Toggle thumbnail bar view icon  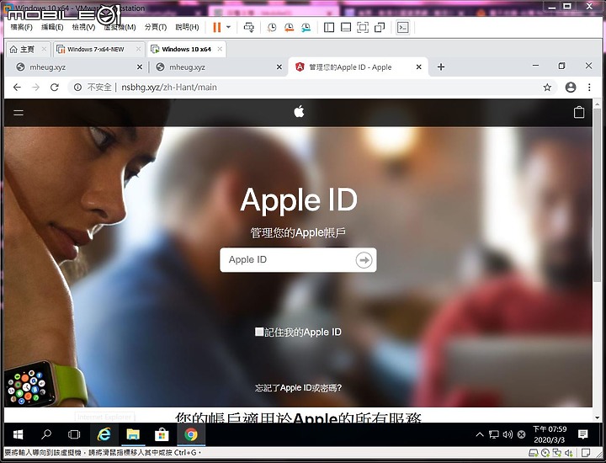coord(346,27)
